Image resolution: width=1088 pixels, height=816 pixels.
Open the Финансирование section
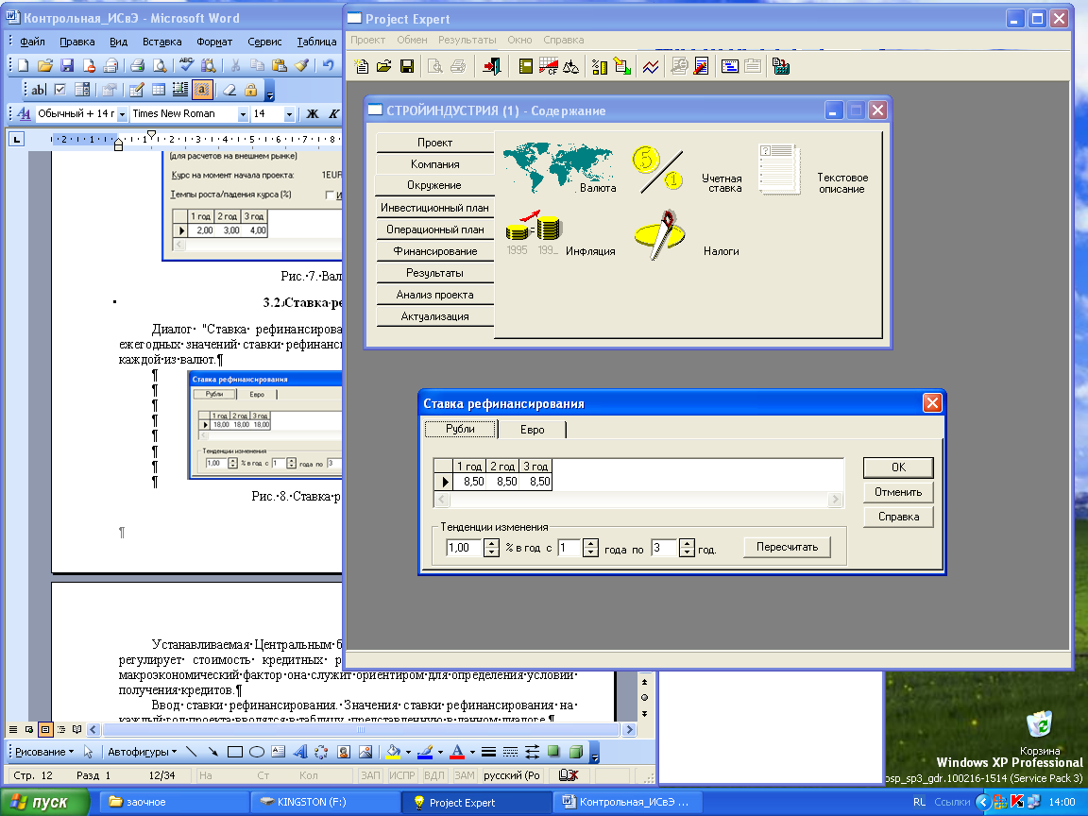click(435, 251)
